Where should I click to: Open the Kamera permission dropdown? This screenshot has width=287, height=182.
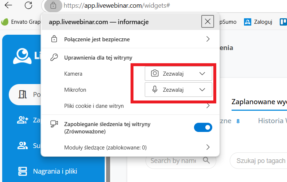178,73
